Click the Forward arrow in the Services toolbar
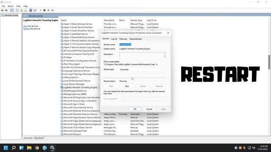 pos(6,10)
